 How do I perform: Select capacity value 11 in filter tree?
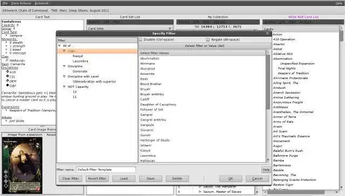click(x=74, y=97)
